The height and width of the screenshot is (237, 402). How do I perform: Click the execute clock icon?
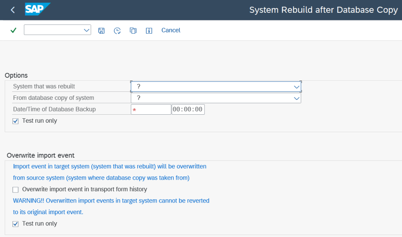point(117,30)
